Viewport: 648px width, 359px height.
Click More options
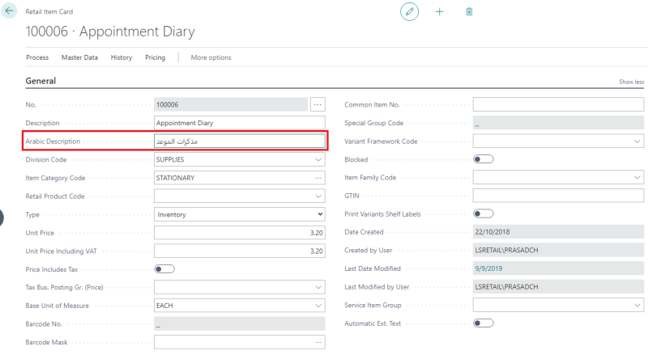(211, 57)
